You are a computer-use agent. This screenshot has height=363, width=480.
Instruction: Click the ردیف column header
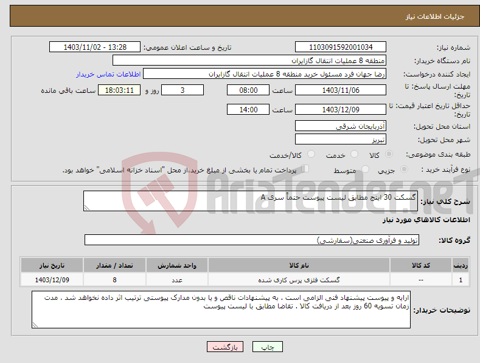point(461,265)
